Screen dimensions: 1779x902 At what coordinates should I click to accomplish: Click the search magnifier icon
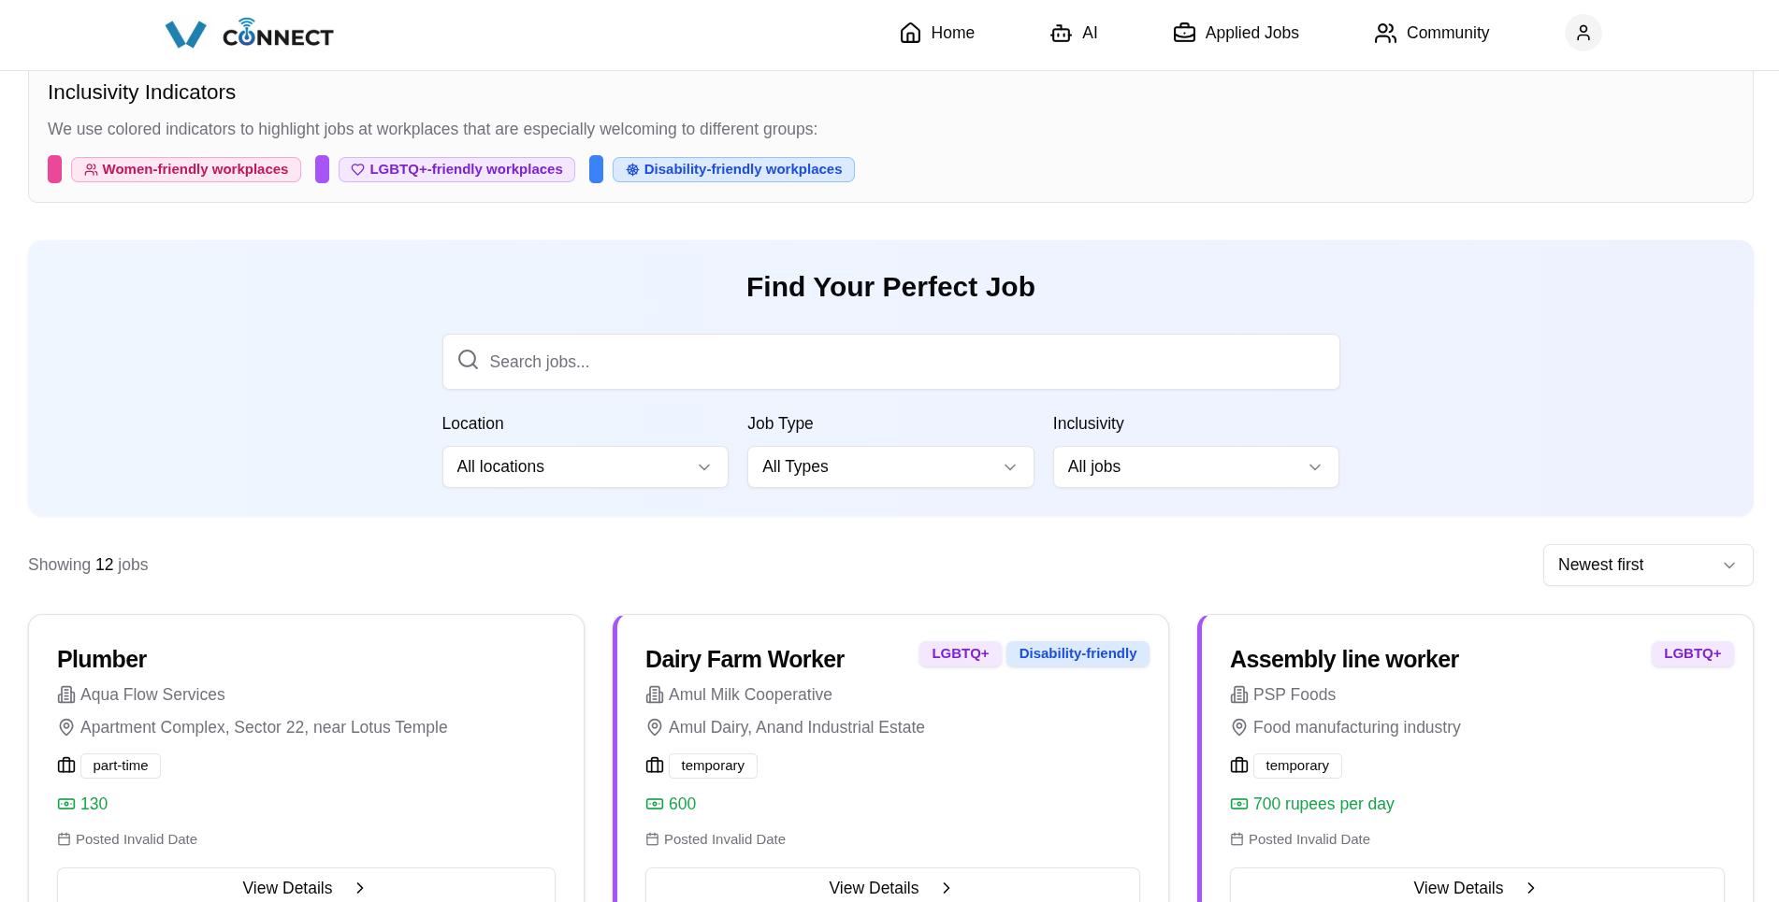[x=468, y=360]
